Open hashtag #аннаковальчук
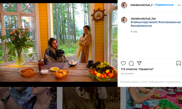The width and height of the screenshot is (182, 109). [x=141, y=26]
